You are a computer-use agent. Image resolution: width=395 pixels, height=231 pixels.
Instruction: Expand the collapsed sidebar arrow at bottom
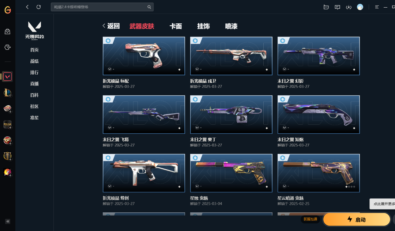(8, 221)
